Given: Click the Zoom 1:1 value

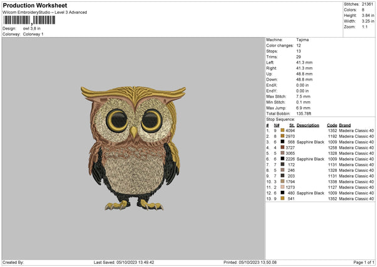Looking at the screenshot, I should point(364,27).
